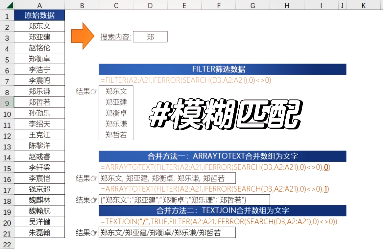Select cell with 郑亚建 in column A
Screen dimensions: 383x249
39,37
